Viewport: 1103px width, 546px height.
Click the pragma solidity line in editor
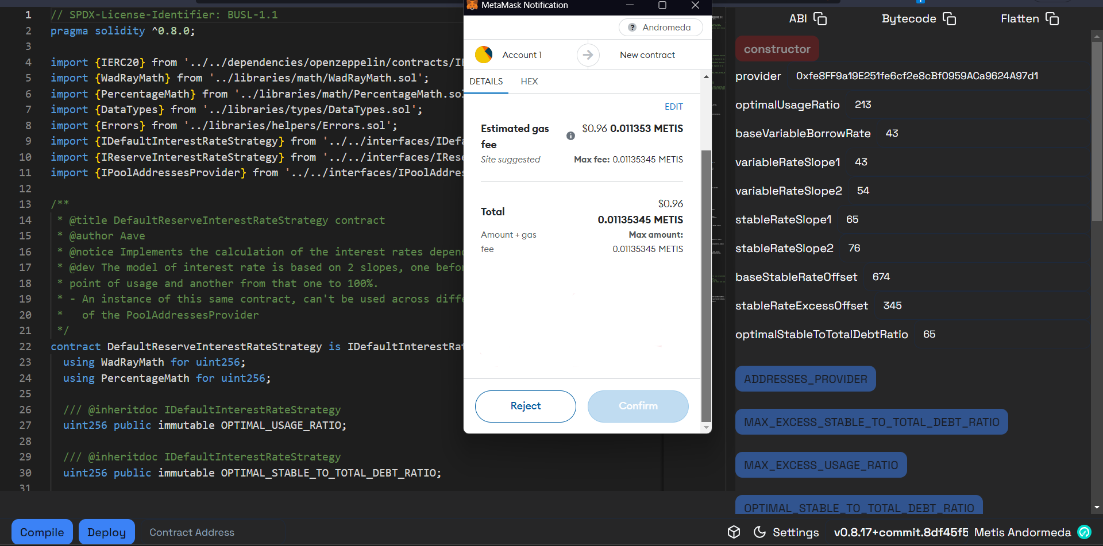(x=122, y=30)
